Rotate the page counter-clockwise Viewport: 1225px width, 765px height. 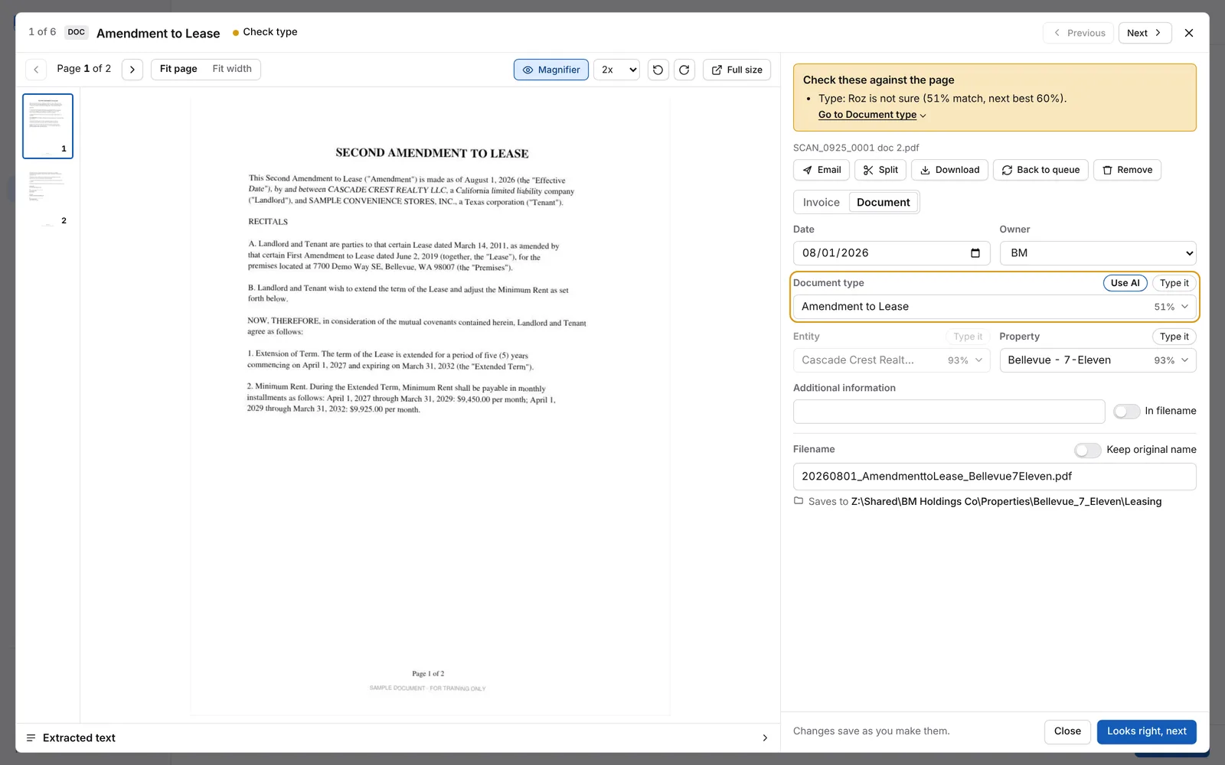point(658,70)
